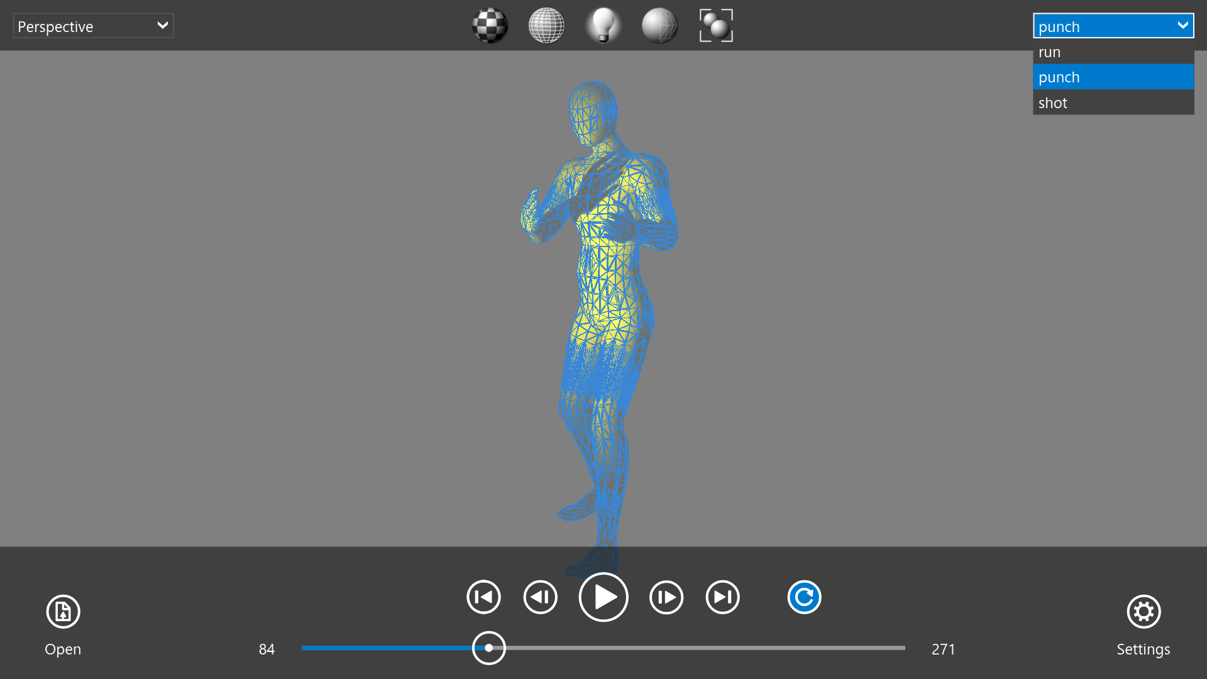1207x679 pixels.
Task: Click the 3D human wireframe model
Action: tap(603, 283)
